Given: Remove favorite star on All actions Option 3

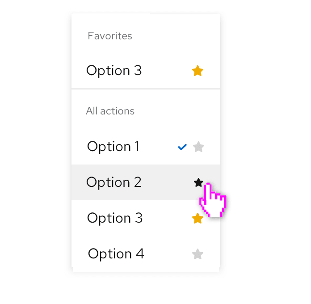Looking at the screenshot, I should click(x=198, y=218).
